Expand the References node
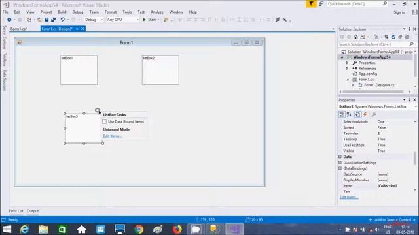419x235 pixels. [x=348, y=69]
